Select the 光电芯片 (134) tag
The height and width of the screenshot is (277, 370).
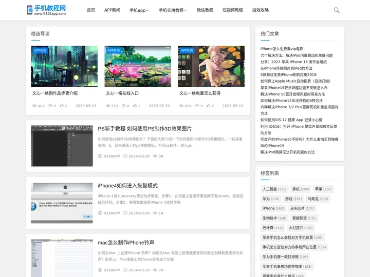point(302,208)
